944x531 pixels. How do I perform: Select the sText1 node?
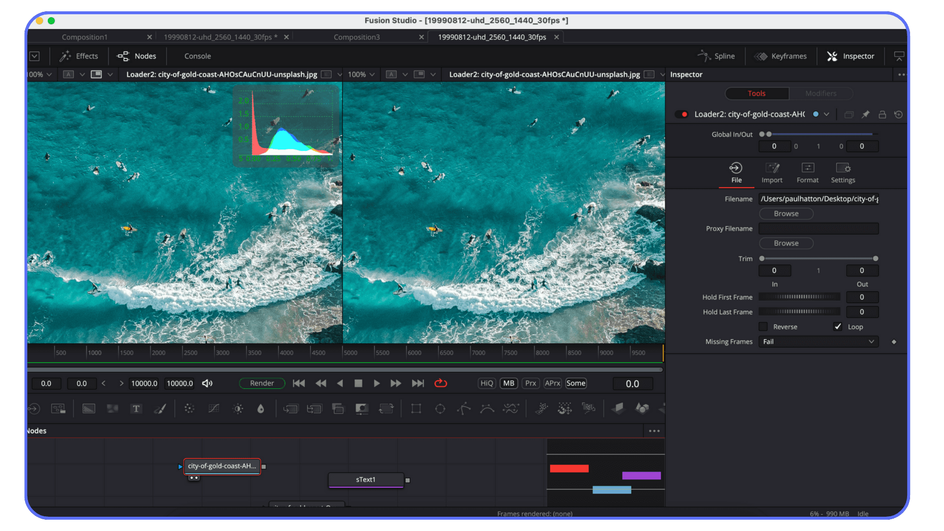(x=365, y=479)
